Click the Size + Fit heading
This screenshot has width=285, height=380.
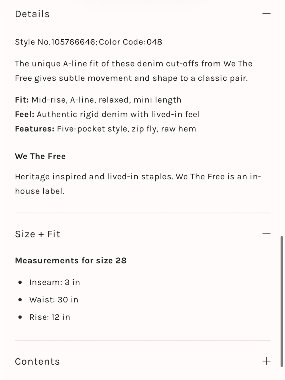click(x=38, y=234)
